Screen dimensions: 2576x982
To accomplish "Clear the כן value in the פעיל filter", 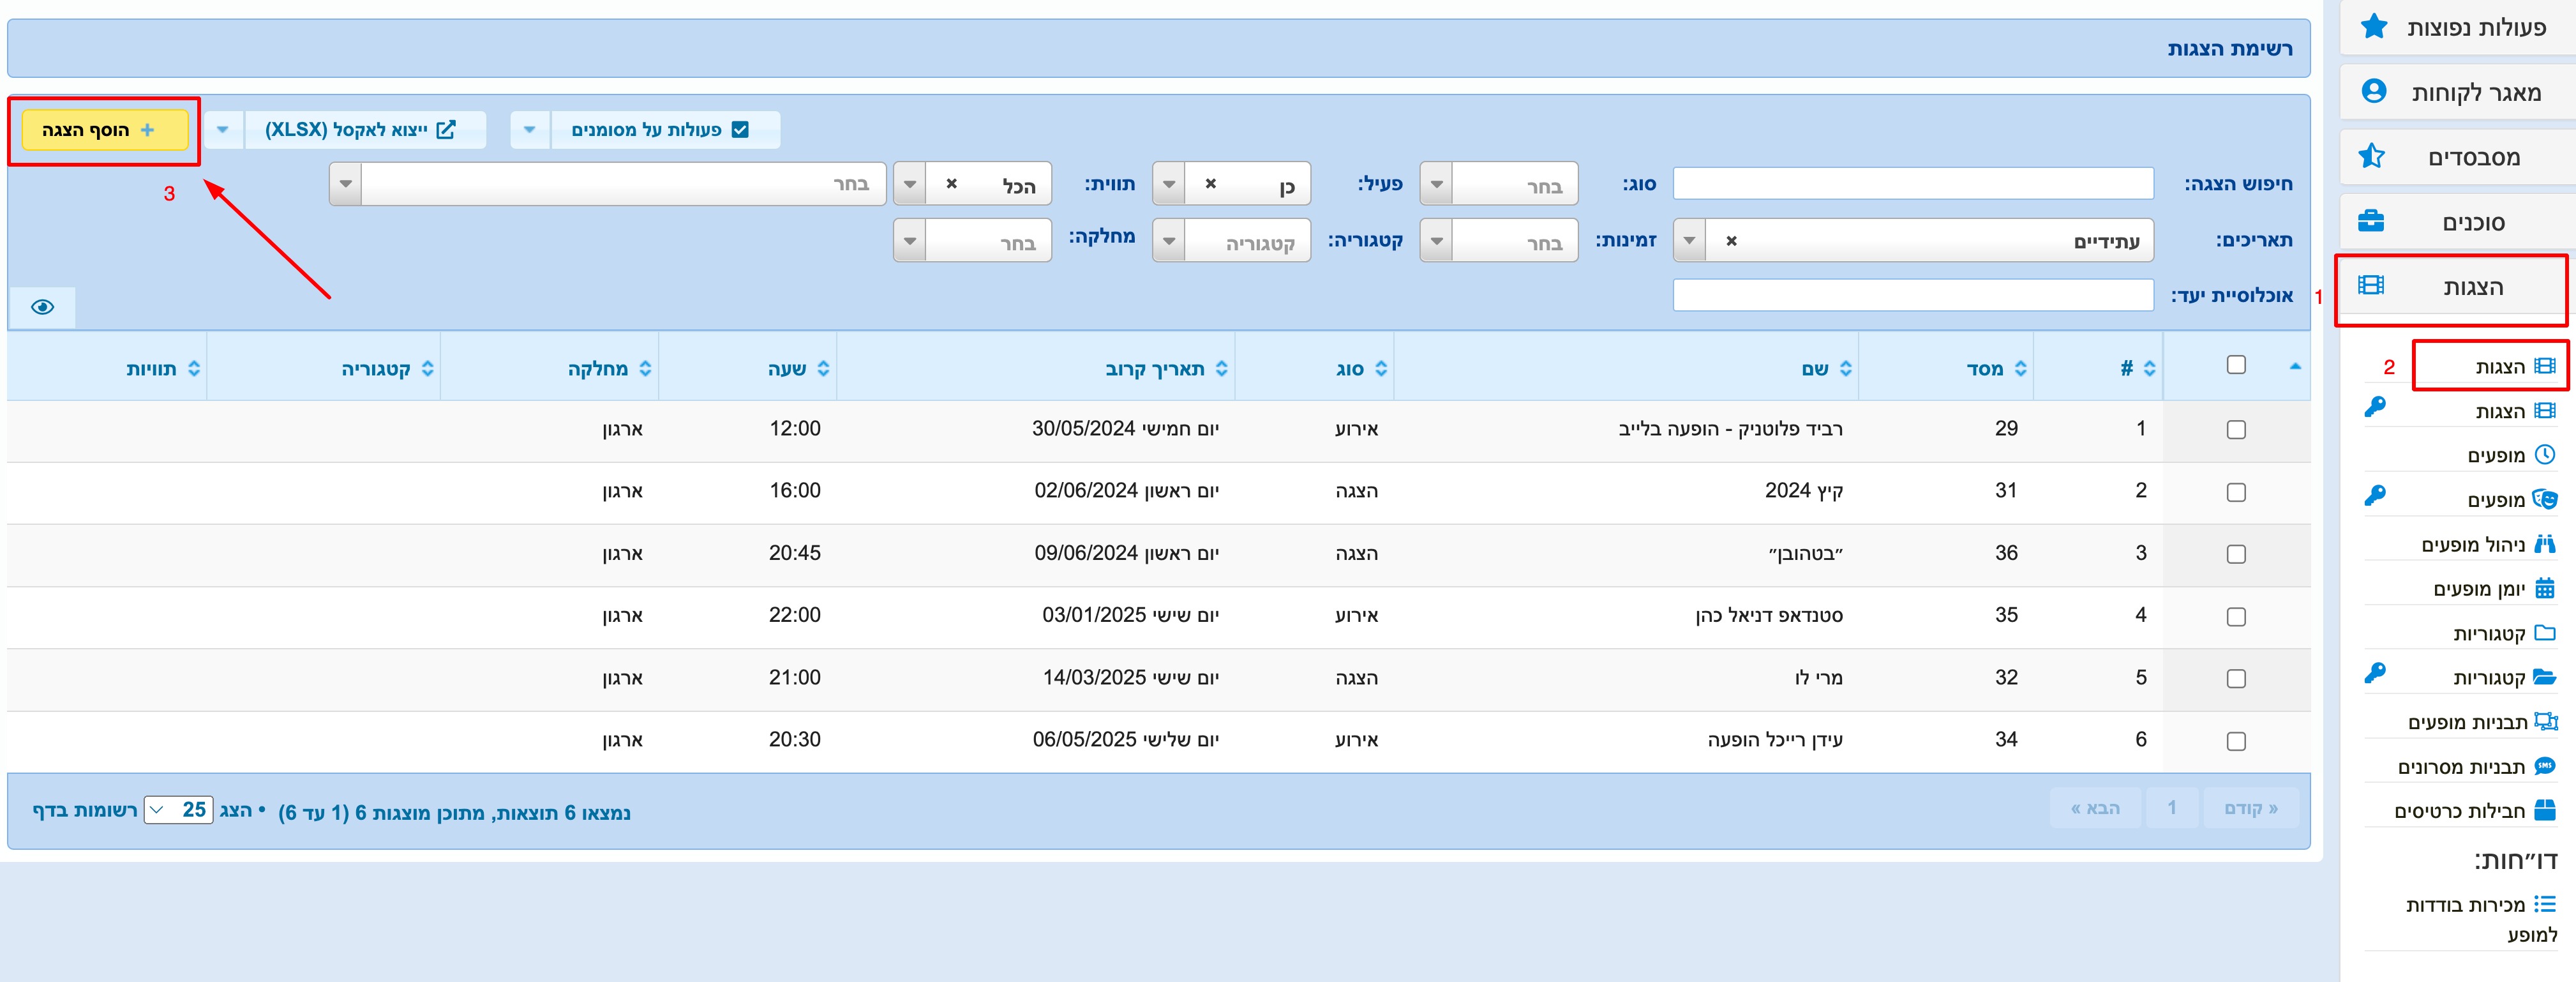I will (1211, 184).
